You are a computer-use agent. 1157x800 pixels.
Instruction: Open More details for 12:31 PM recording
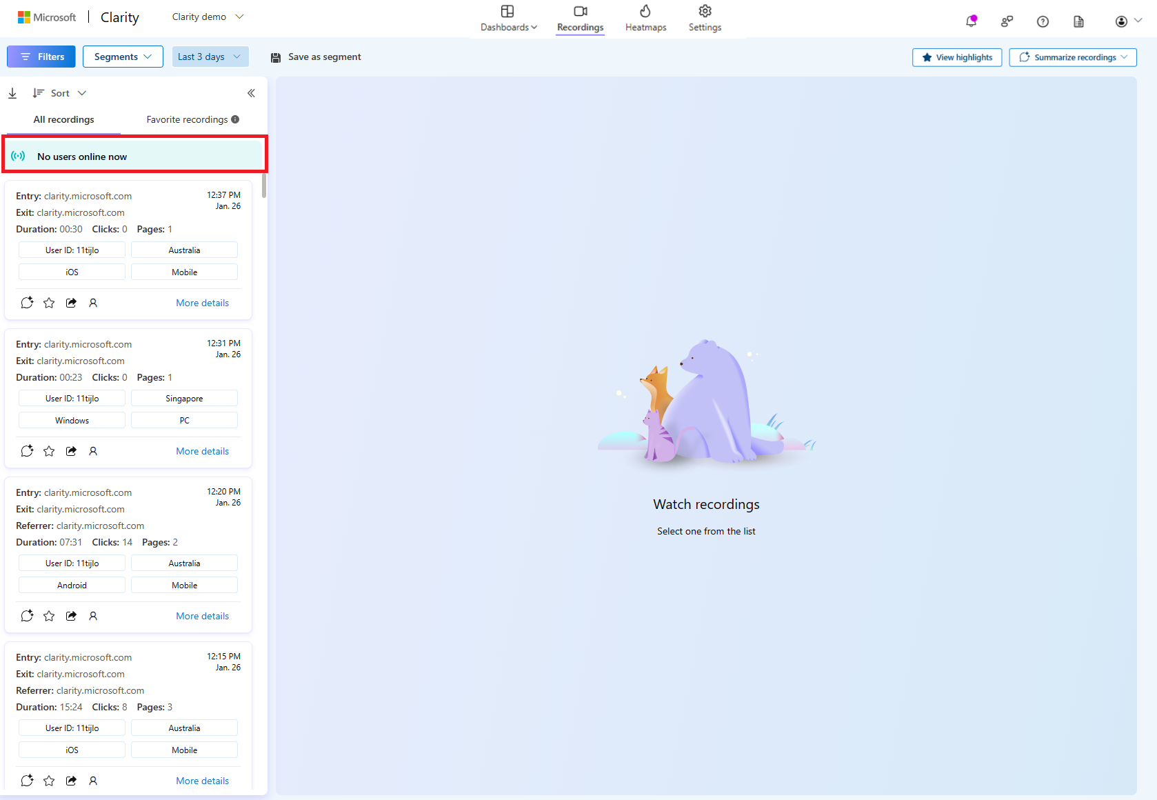coord(202,451)
